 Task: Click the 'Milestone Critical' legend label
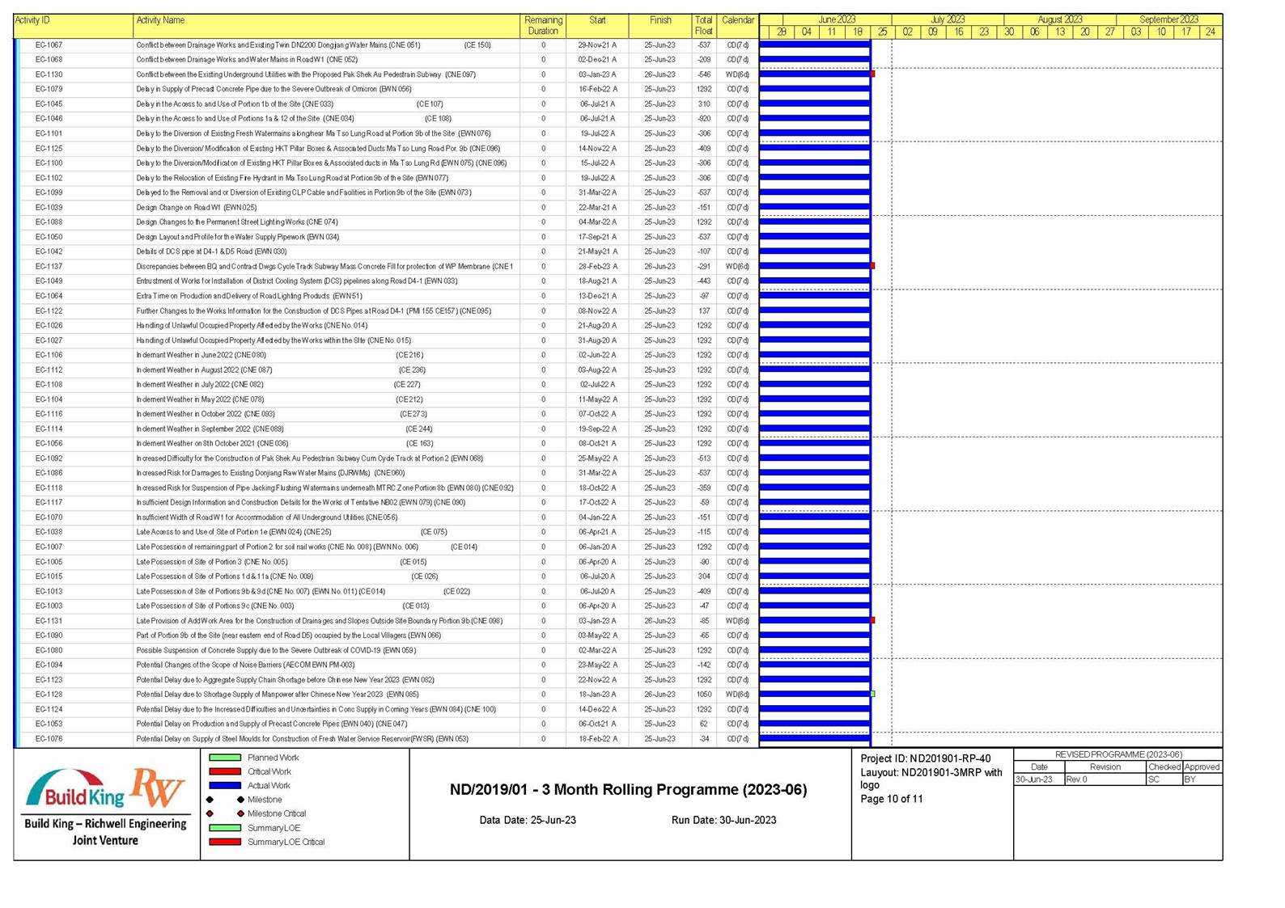pyautogui.click(x=277, y=813)
